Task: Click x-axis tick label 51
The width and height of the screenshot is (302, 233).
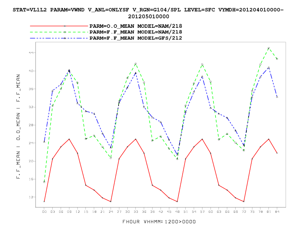Action: (x=186, y=212)
